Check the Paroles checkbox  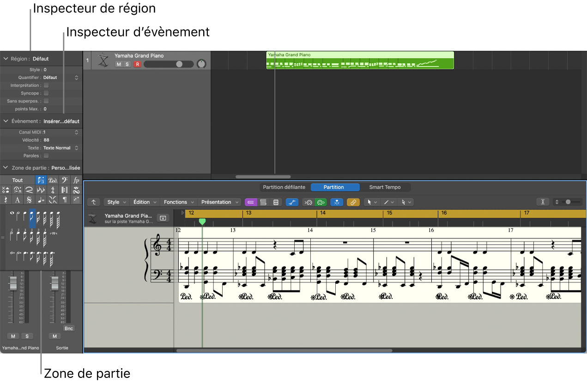[x=46, y=156]
